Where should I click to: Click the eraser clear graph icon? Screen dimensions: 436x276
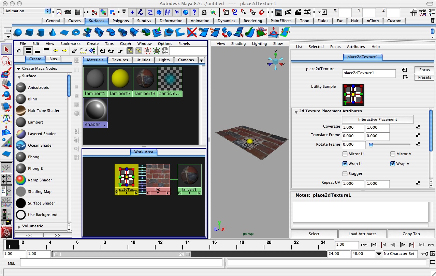point(75,51)
